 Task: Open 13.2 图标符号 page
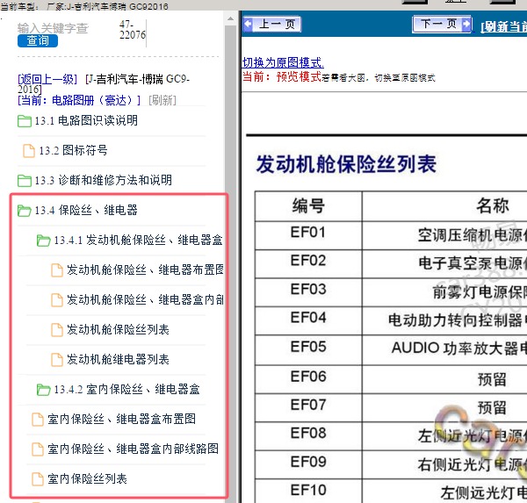coord(73,150)
